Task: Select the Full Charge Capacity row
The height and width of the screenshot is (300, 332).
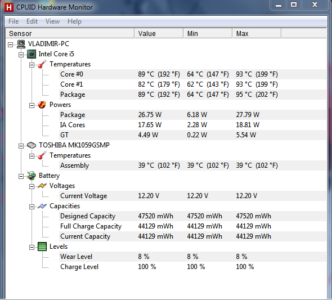Action: click(192, 226)
